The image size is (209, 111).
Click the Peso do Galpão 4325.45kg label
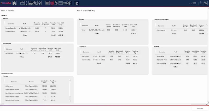86,11
